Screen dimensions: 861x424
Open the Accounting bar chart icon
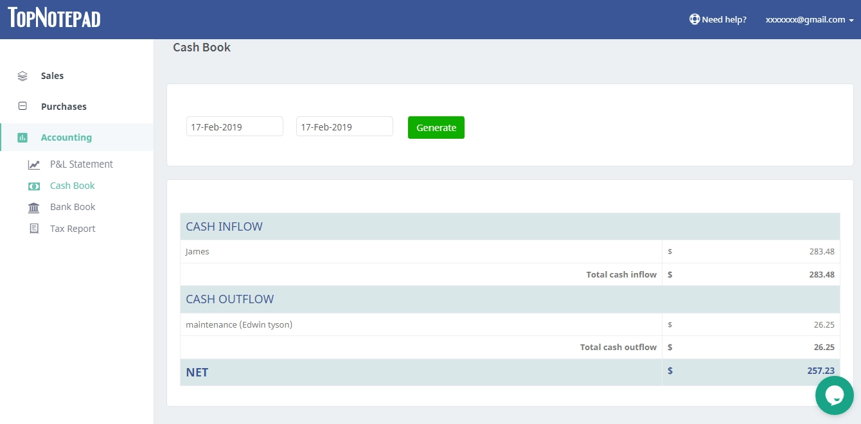[22, 137]
